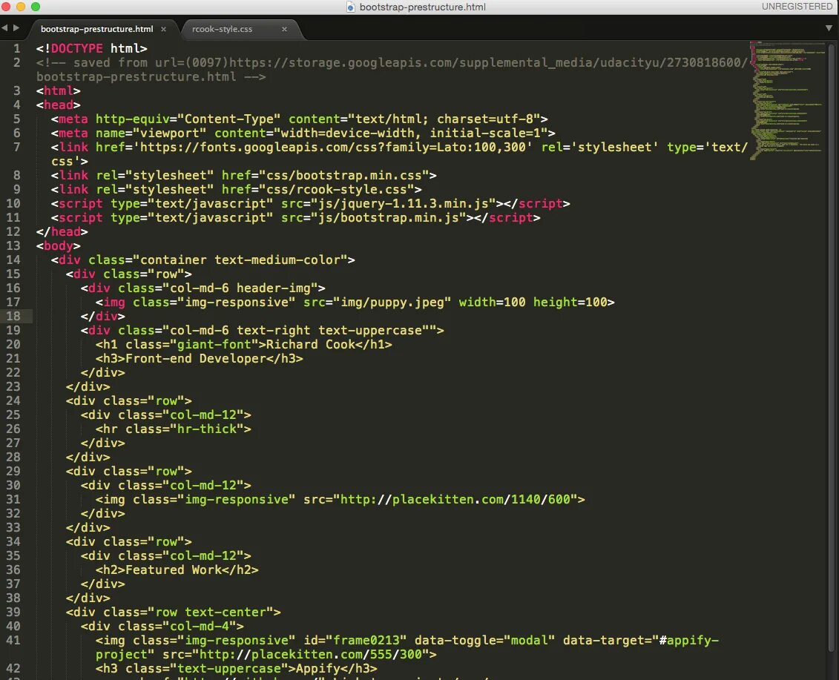The width and height of the screenshot is (839, 680).
Task: Click the closing head tag on line 12
Action: pos(62,231)
